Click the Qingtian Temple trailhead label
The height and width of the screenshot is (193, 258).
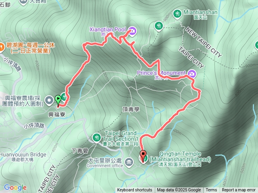click(x=180, y=159)
